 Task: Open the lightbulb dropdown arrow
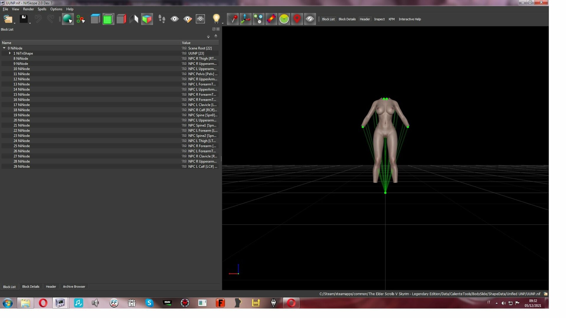tap(223, 23)
